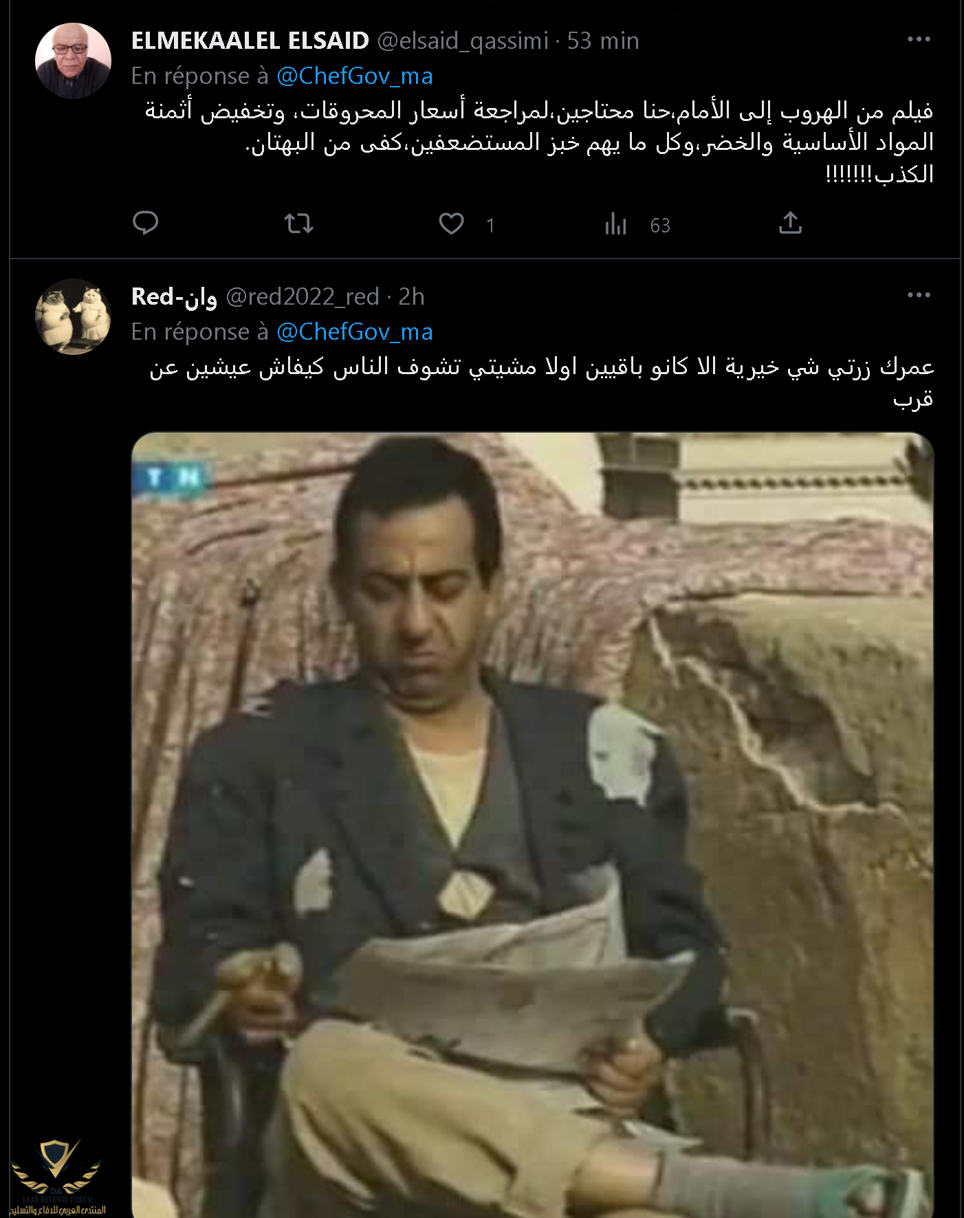The height and width of the screenshot is (1218, 964).
Task: Reply to ELMEKAALEL ELSAID's tweet
Action: pos(145,224)
